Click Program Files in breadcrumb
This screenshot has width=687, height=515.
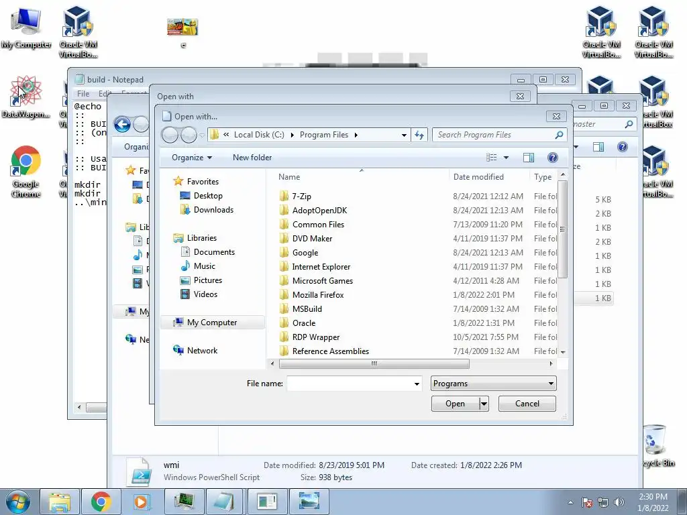[324, 135]
